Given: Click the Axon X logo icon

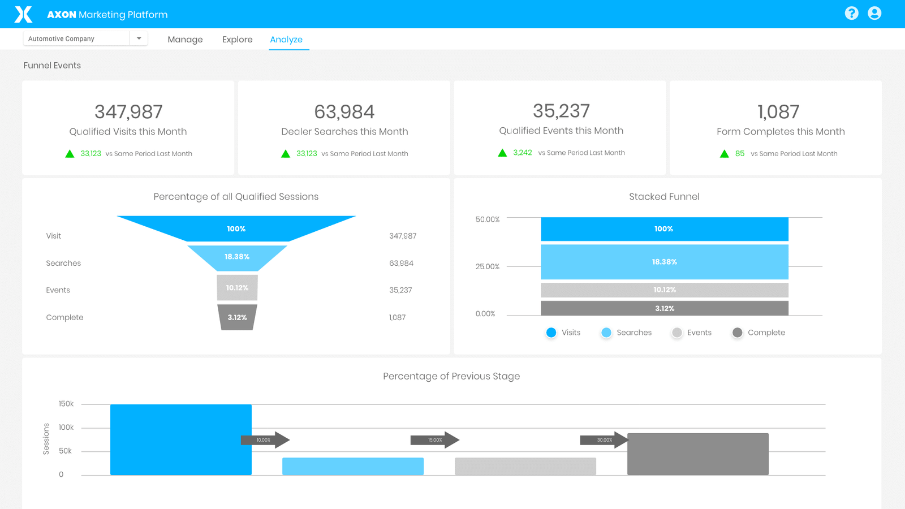Looking at the screenshot, I should tap(23, 14).
